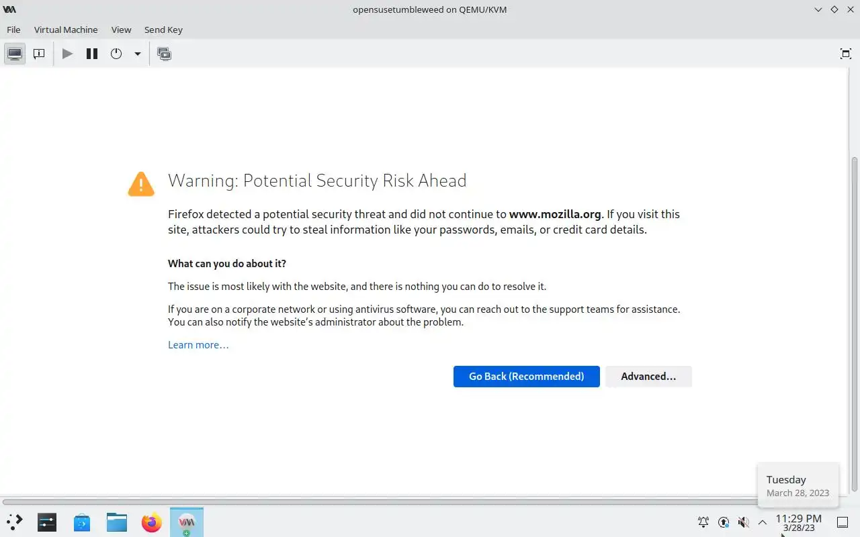860x537 pixels.
Task: Click the 'Warning: Potential Security Risk Ahead' title
Action: (317, 181)
